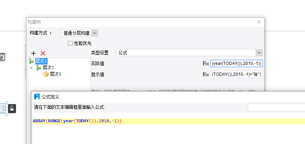Collapse the 层次2 tree node
The image size is (305, 144).
31,68
